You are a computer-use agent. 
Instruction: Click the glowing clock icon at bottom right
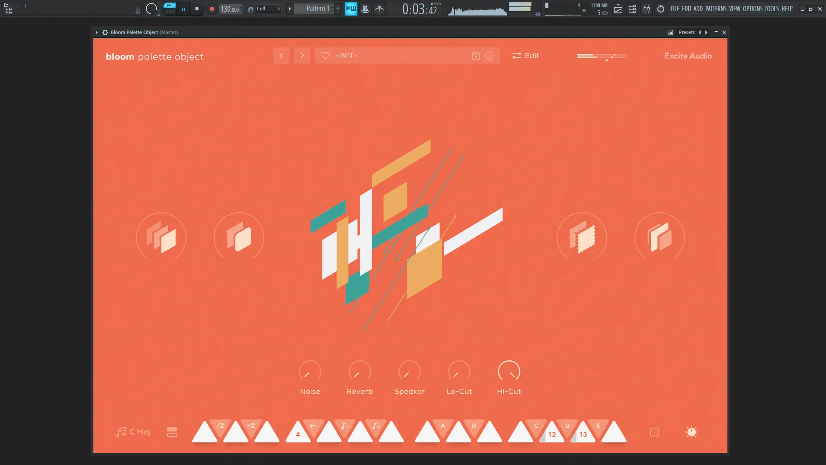click(691, 432)
